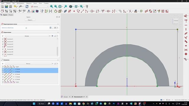Toggle the Constraint3 checkbox

pos(3,44)
